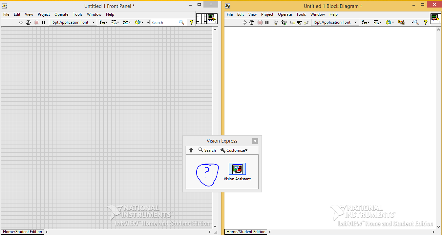442x235 pixels.
Task: Click the Front Panel Search field
Action: (164, 22)
